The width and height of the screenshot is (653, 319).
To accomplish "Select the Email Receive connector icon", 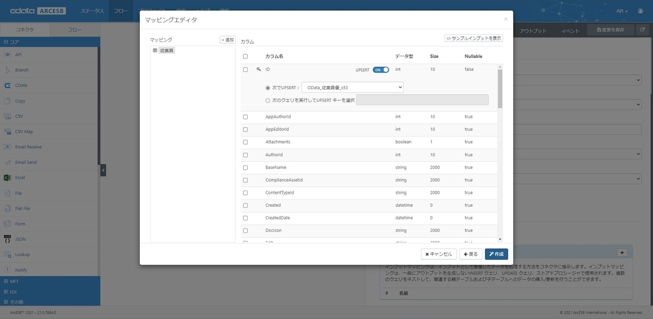I will click(8, 147).
